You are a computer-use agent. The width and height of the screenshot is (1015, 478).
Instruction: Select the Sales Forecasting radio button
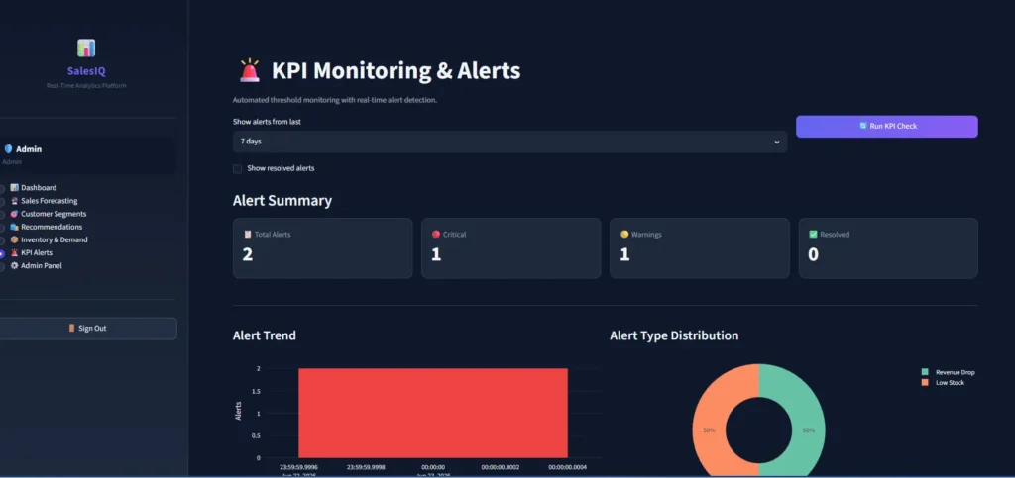click(2, 202)
